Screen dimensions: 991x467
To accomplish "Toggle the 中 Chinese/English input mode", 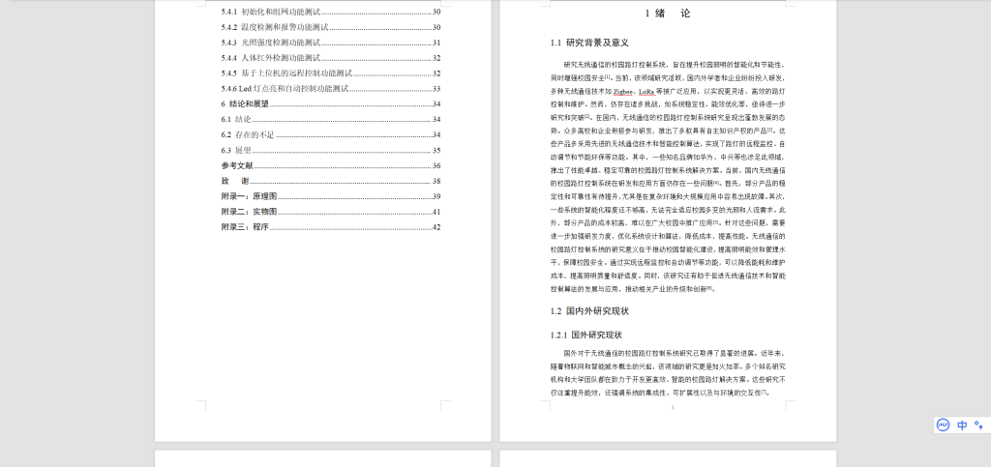I will 962,424.
